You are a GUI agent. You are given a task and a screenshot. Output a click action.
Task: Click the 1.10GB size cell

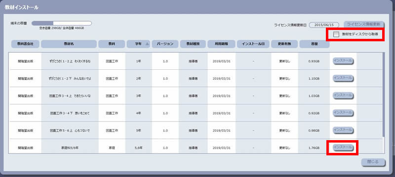(x=314, y=79)
